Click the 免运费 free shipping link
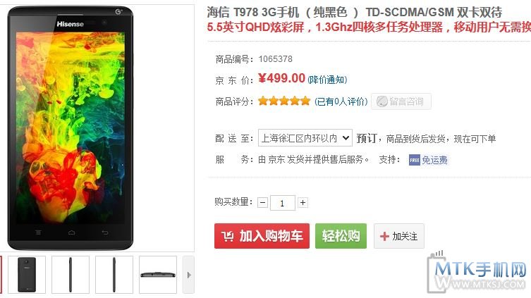This screenshot has width=531, height=298. pyautogui.click(x=434, y=160)
